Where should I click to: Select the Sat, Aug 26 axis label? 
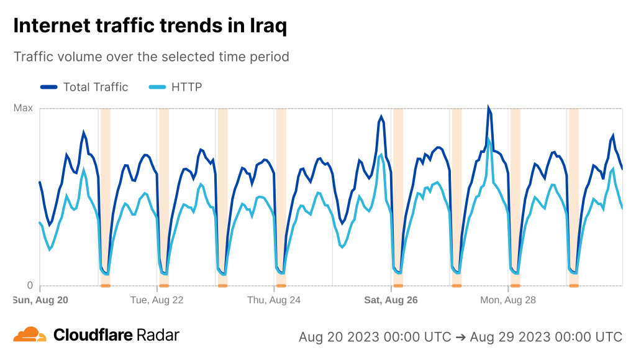coord(391,300)
